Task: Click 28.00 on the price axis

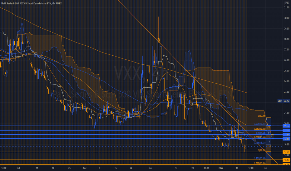Action: pos(287,39)
